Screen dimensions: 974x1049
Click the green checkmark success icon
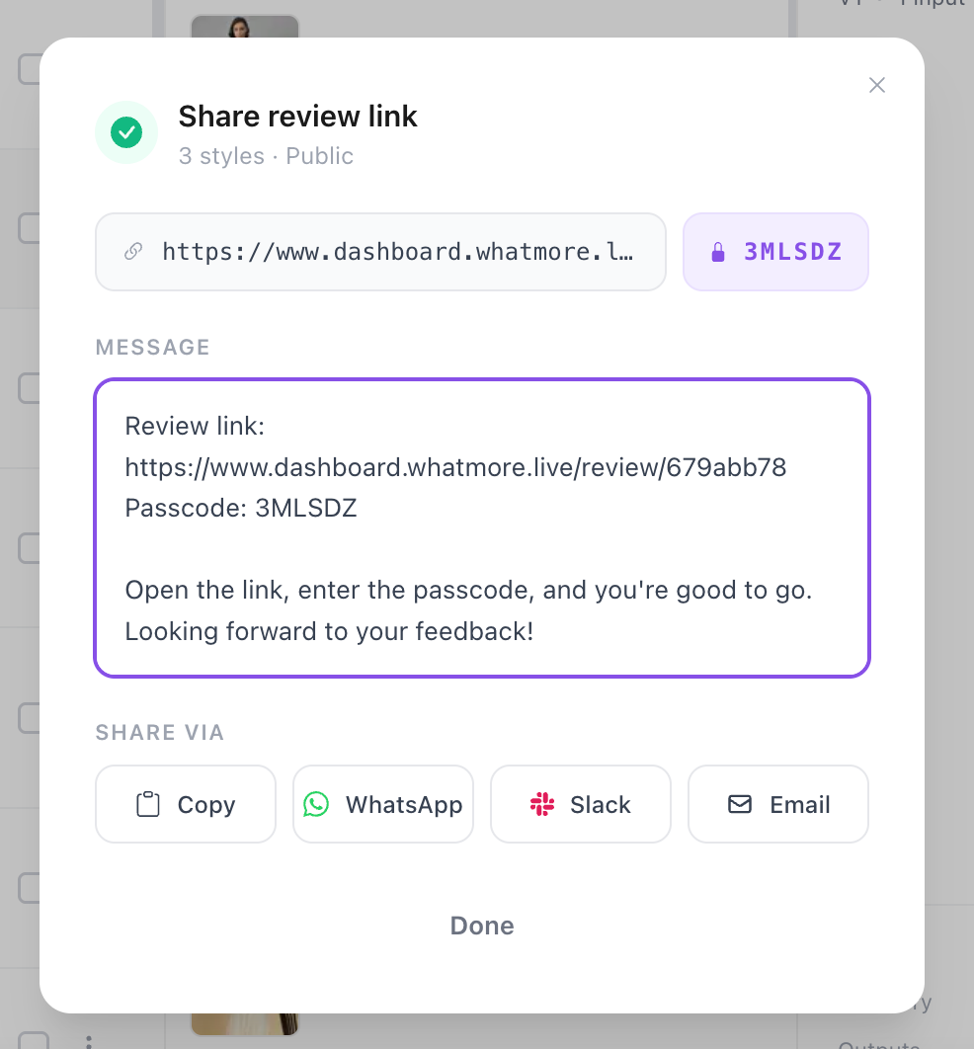(x=126, y=132)
